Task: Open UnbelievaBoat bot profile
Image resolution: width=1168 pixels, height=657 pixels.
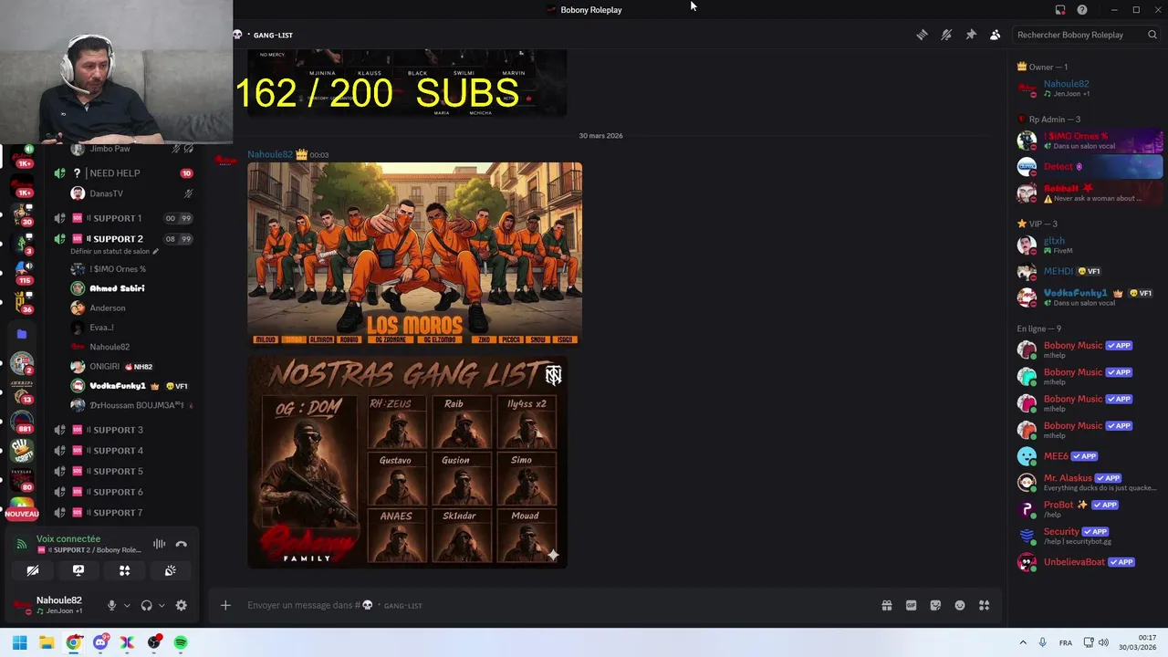Action: tap(1088, 562)
